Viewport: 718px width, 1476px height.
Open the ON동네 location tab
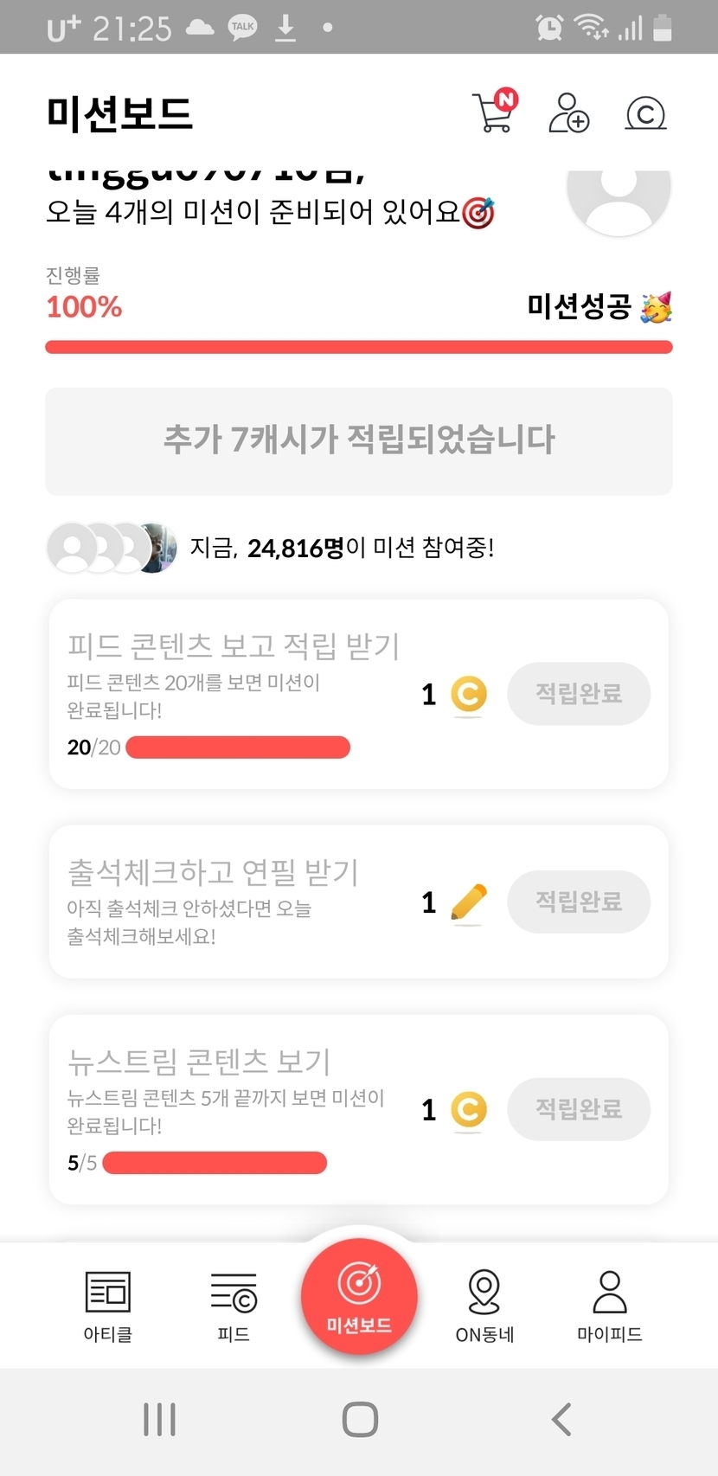click(x=484, y=1306)
